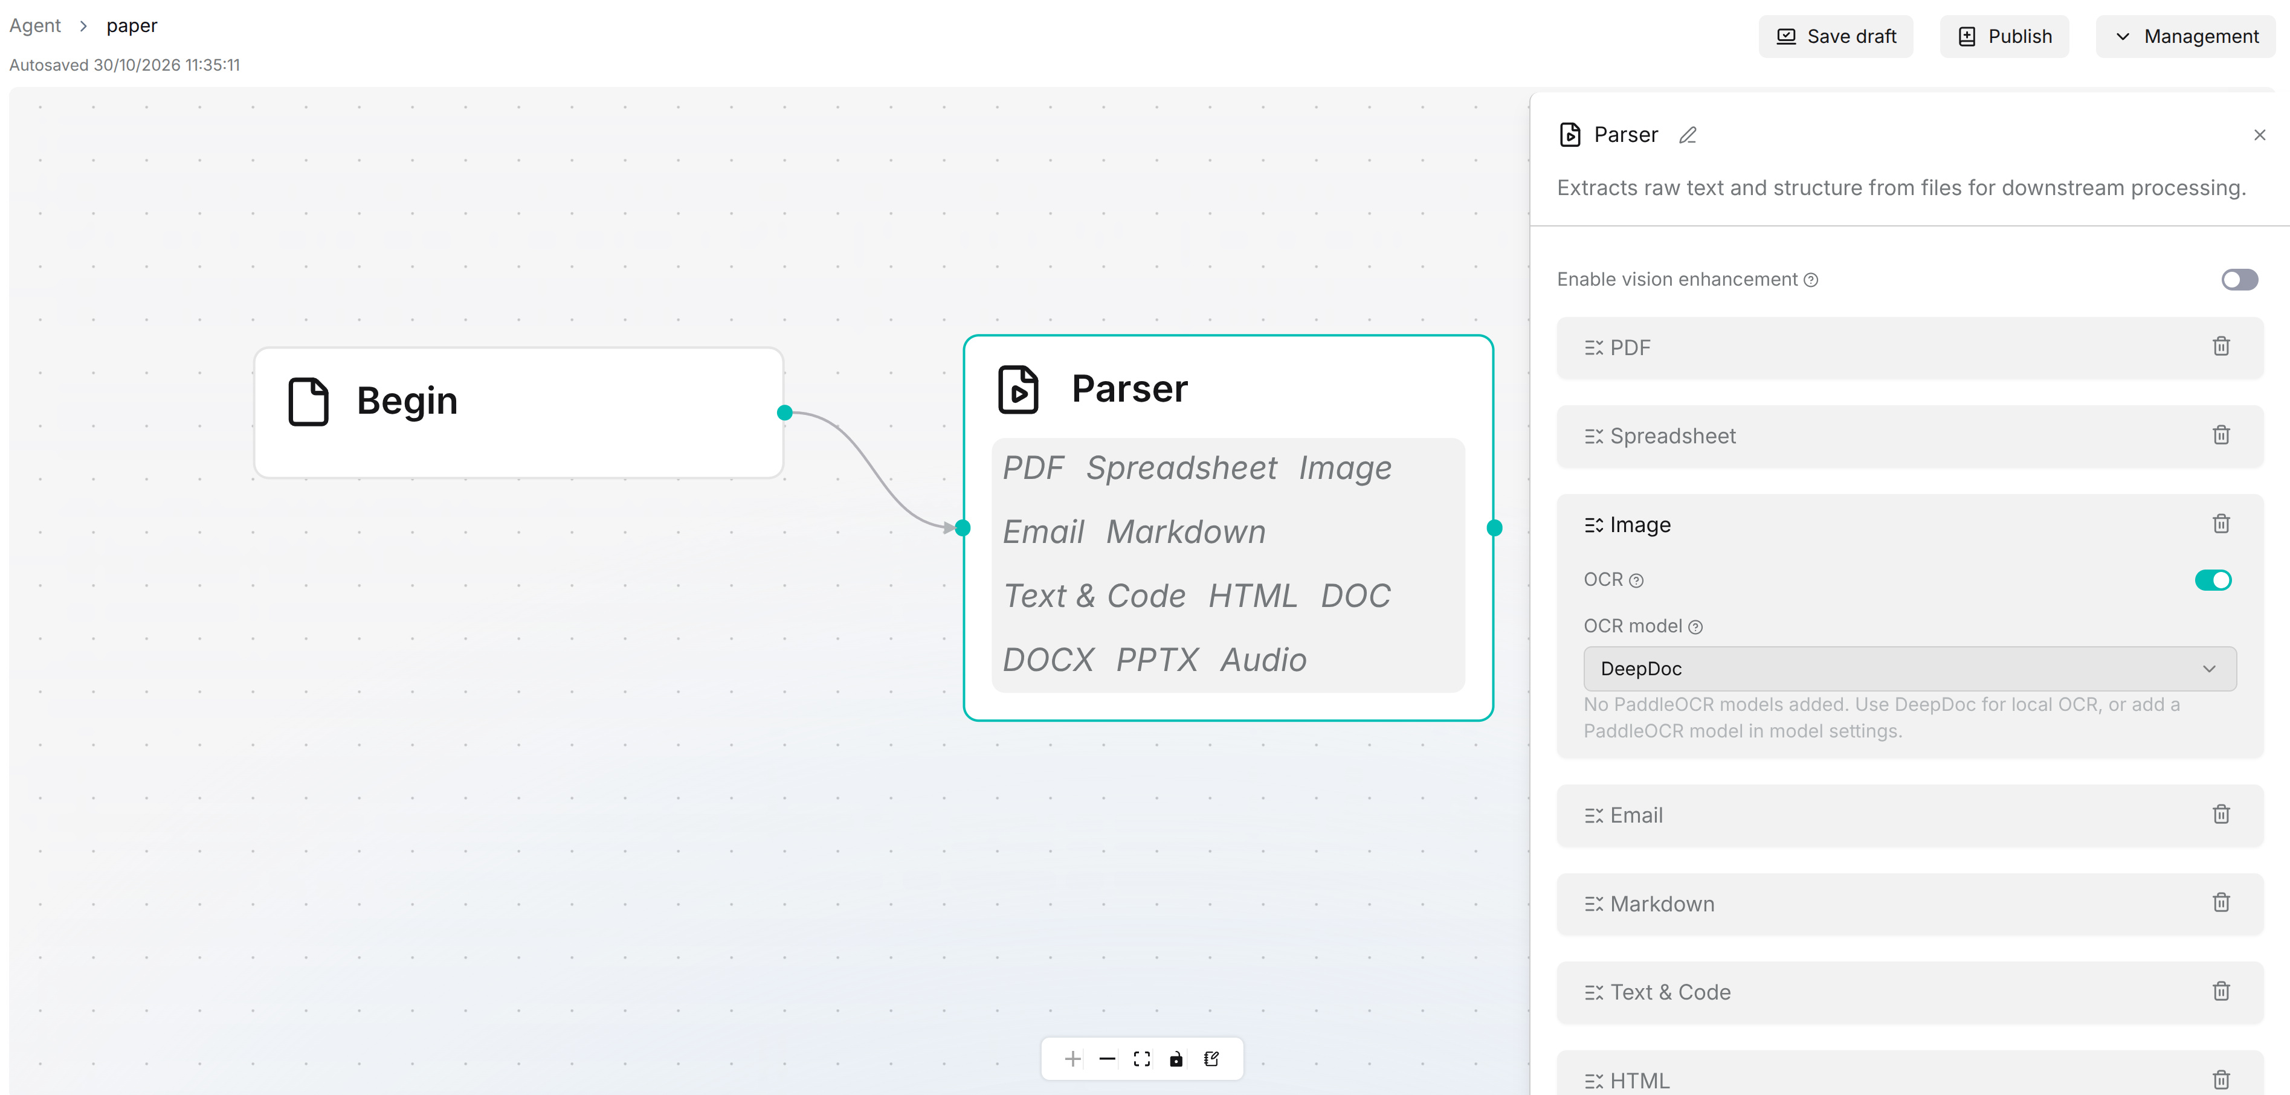Delete the HTML parser entry
This screenshot has height=1095, width=2290.
click(2221, 1080)
